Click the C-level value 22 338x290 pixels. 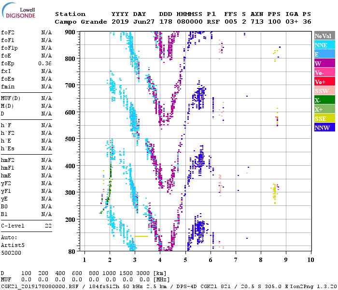(48, 226)
